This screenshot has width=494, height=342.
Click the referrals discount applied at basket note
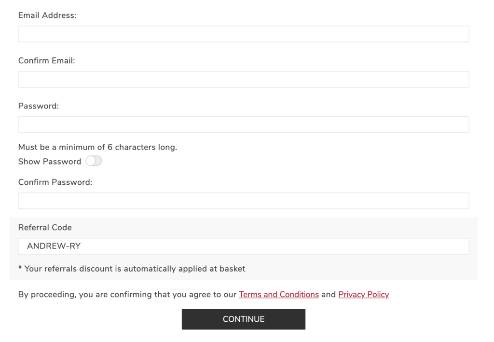click(x=132, y=269)
